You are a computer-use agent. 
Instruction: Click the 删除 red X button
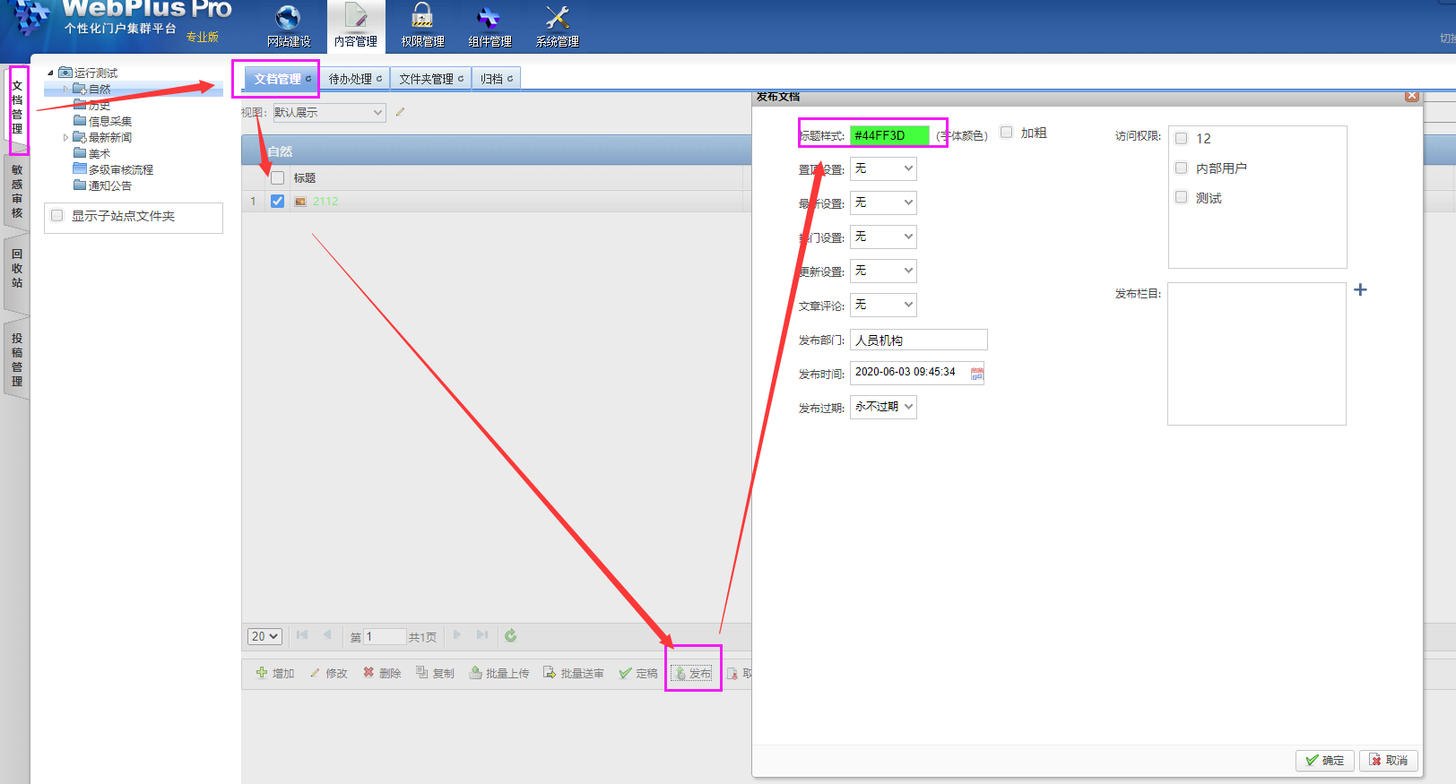click(382, 673)
